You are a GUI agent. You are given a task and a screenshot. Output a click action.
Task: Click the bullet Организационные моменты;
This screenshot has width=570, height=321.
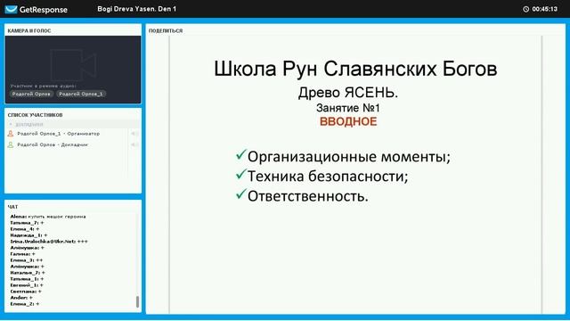pos(349,157)
